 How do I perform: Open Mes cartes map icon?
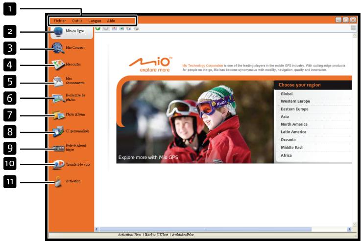tap(58, 65)
